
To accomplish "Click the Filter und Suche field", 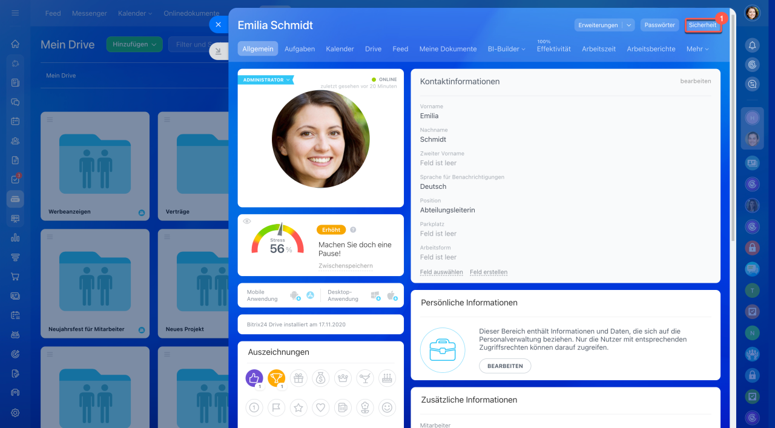I will [x=198, y=44].
